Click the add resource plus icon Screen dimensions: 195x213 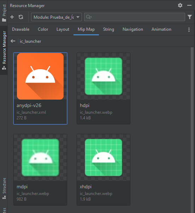tap(12, 17)
